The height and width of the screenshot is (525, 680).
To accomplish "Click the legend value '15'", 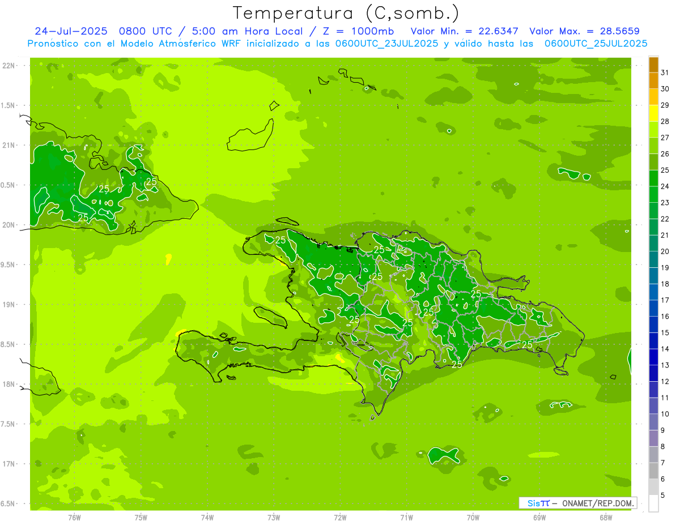I will (665, 332).
